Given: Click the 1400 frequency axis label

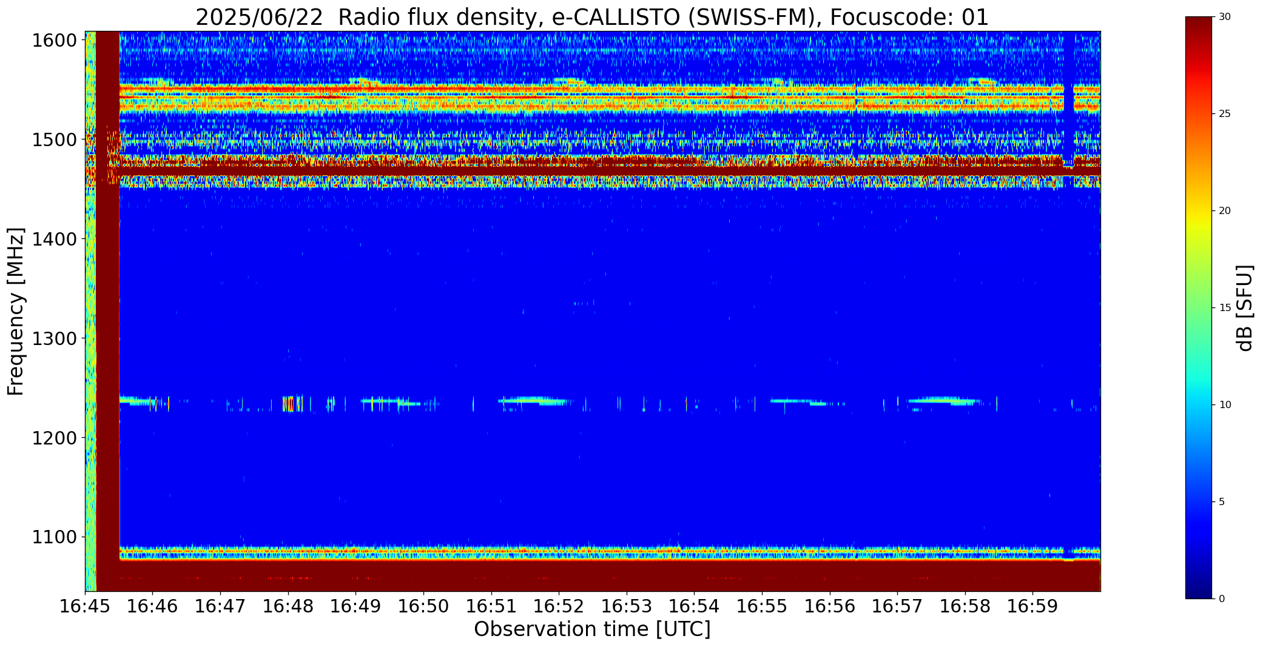Looking at the screenshot, I should coord(55,239).
